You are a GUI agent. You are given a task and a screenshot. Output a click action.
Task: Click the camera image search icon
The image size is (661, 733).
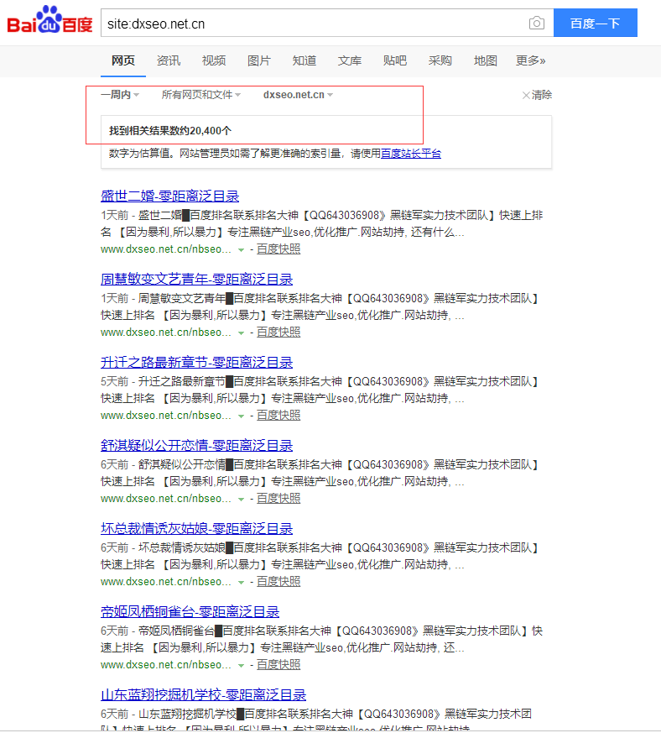(536, 24)
